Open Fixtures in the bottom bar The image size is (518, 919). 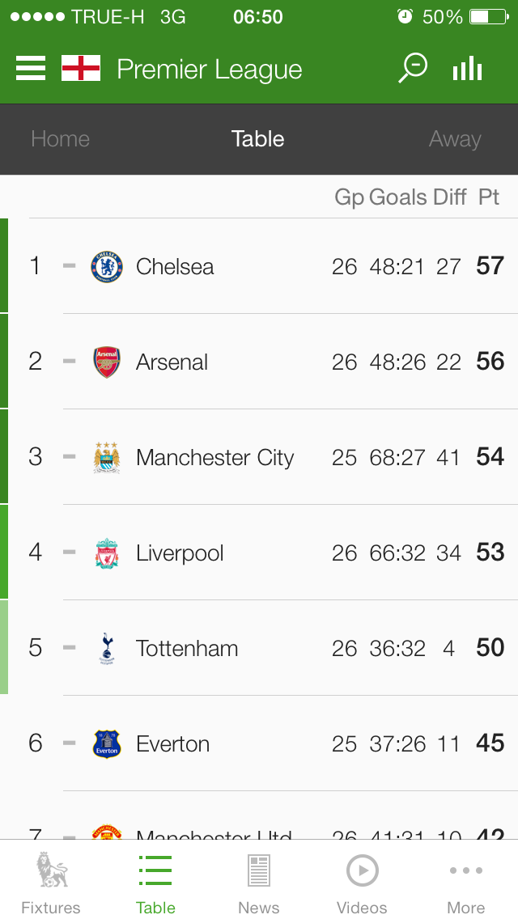pos(51,880)
